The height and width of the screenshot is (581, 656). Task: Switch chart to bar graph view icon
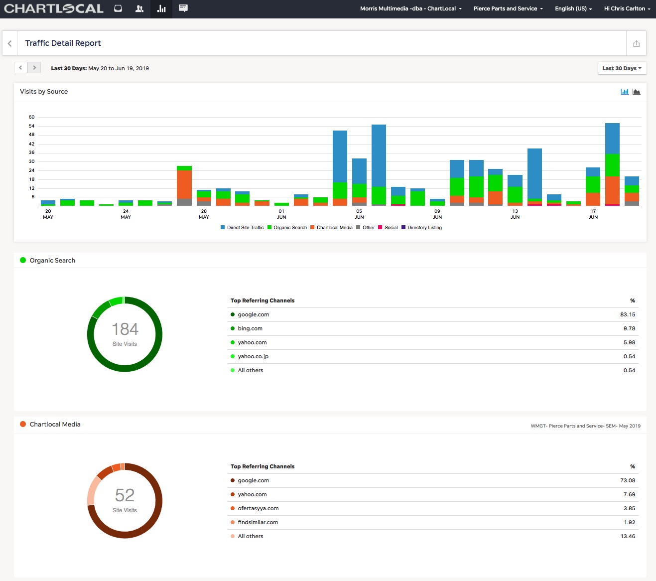tap(625, 92)
